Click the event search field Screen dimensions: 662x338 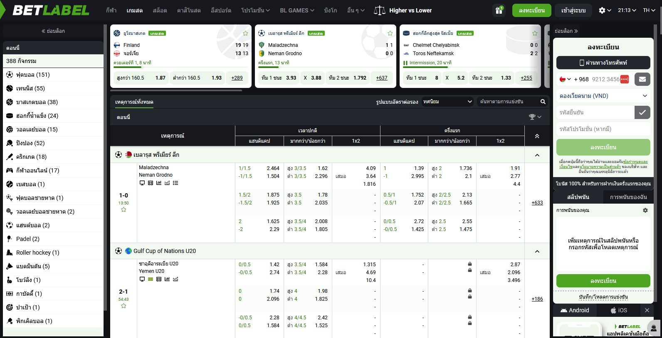coord(509,102)
